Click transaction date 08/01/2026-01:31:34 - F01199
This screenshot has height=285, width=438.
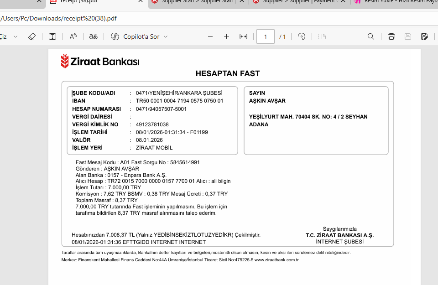(172, 132)
